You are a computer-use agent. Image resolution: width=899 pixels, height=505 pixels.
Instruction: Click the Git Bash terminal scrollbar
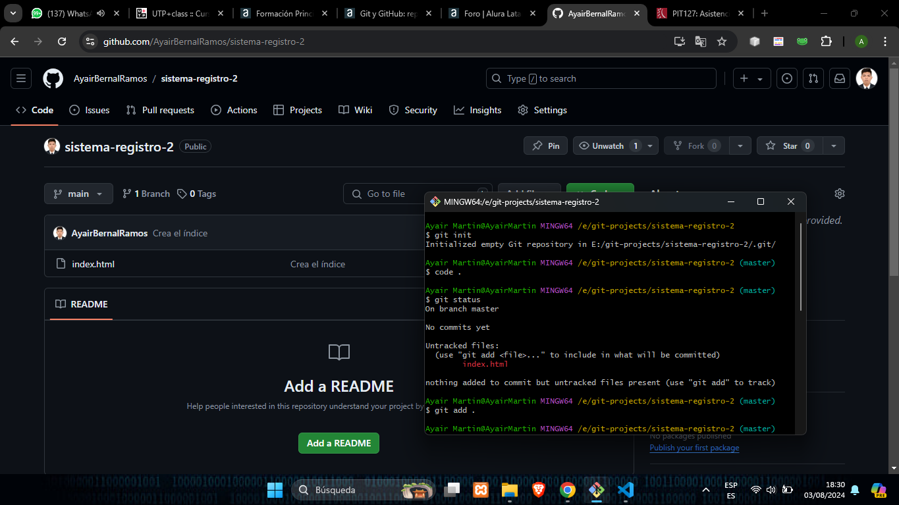coord(801,267)
